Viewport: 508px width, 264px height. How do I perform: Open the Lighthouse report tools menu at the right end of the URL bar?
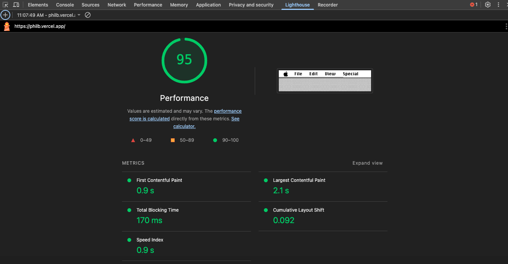[506, 26]
